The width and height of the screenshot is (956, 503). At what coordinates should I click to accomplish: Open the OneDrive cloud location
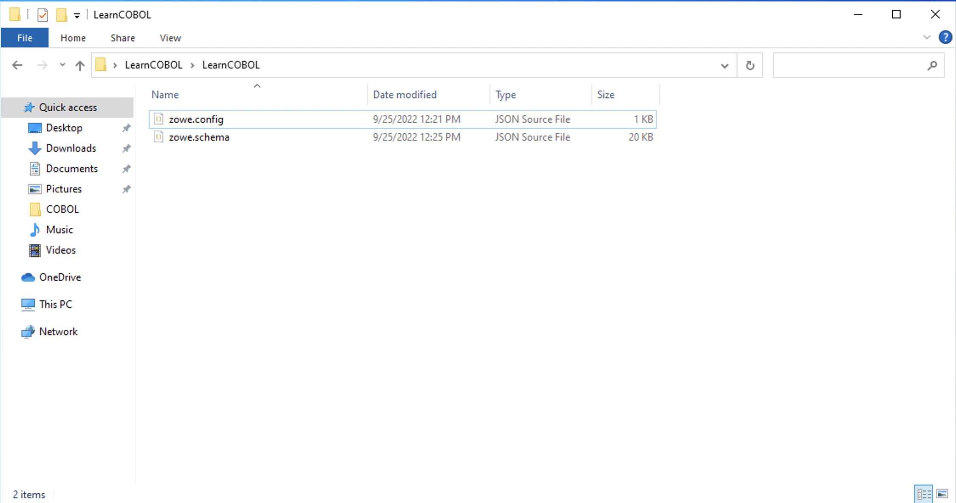(x=59, y=277)
